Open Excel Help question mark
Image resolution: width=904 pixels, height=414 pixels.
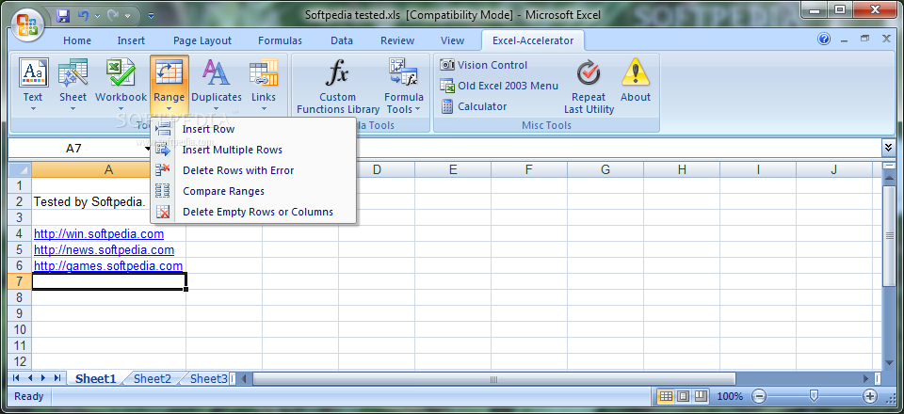point(824,40)
